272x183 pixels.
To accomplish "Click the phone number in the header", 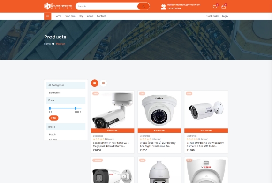I will (174, 8).
